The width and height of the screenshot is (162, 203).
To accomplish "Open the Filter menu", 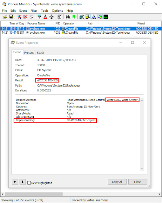I will [34, 10].
